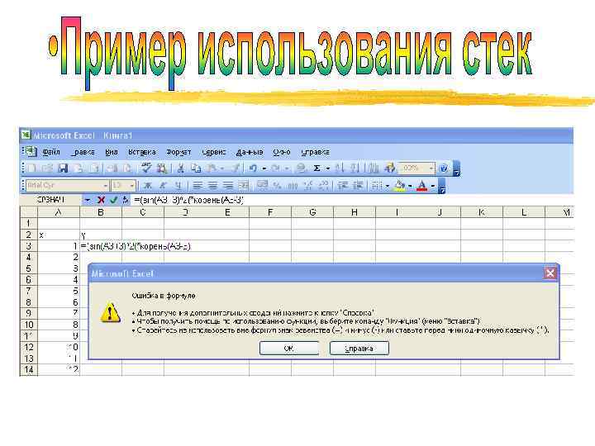Image resolution: width=595 pixels, height=446 pixels.
Task: Toggle Align Left
Action: (198, 186)
